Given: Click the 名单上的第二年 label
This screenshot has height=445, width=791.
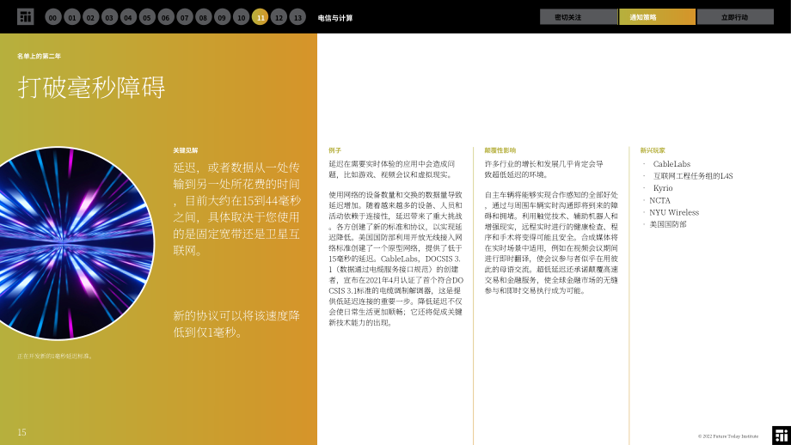Looking at the screenshot, I should coord(39,56).
